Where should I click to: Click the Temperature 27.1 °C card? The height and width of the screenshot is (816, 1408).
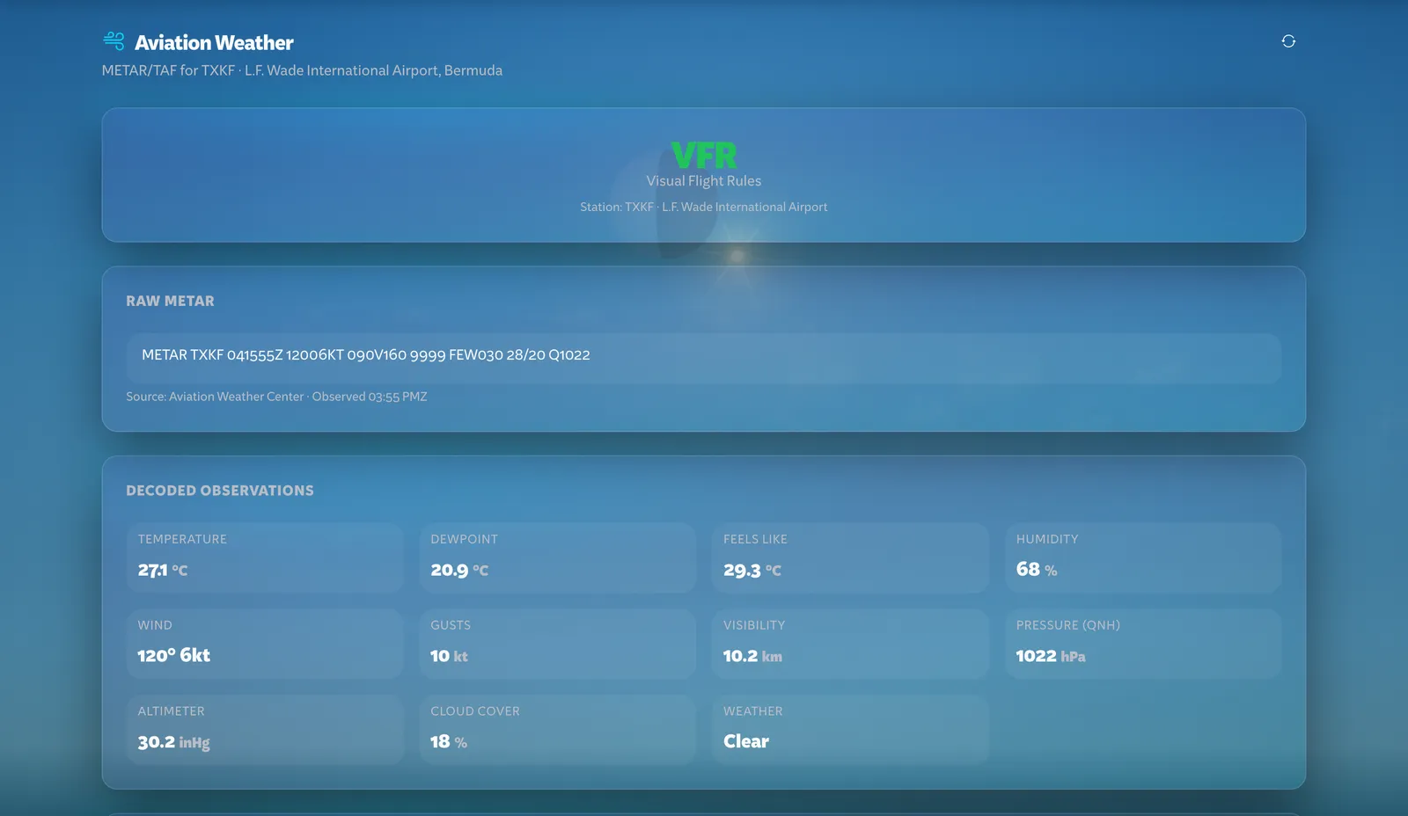pos(265,557)
